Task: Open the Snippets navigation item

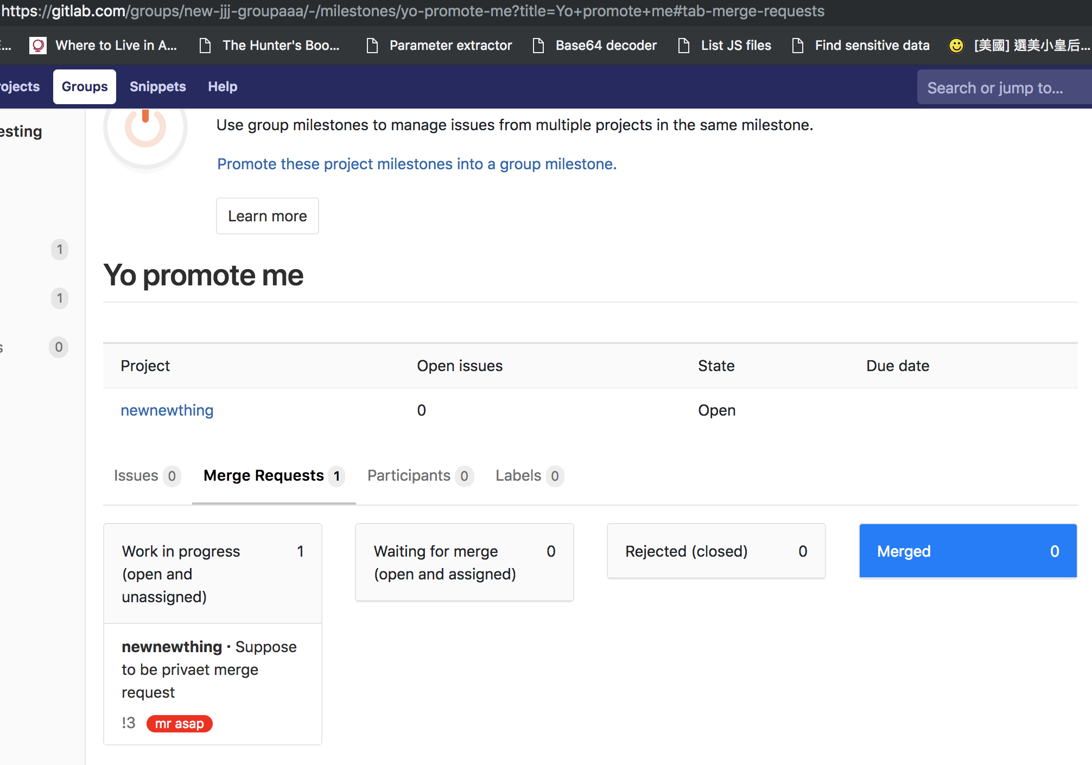Action: 157,87
